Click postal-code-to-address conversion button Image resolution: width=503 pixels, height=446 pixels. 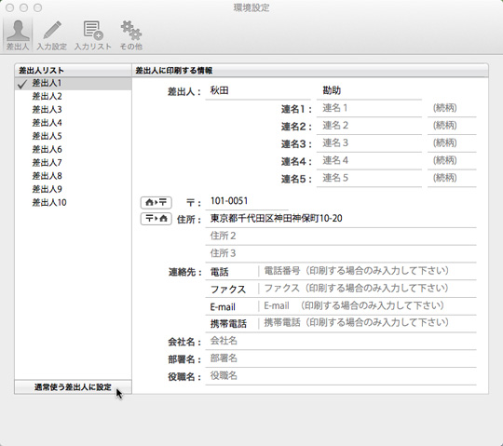(x=156, y=219)
